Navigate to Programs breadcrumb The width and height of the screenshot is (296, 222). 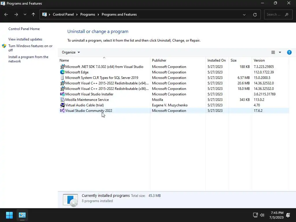(88, 14)
